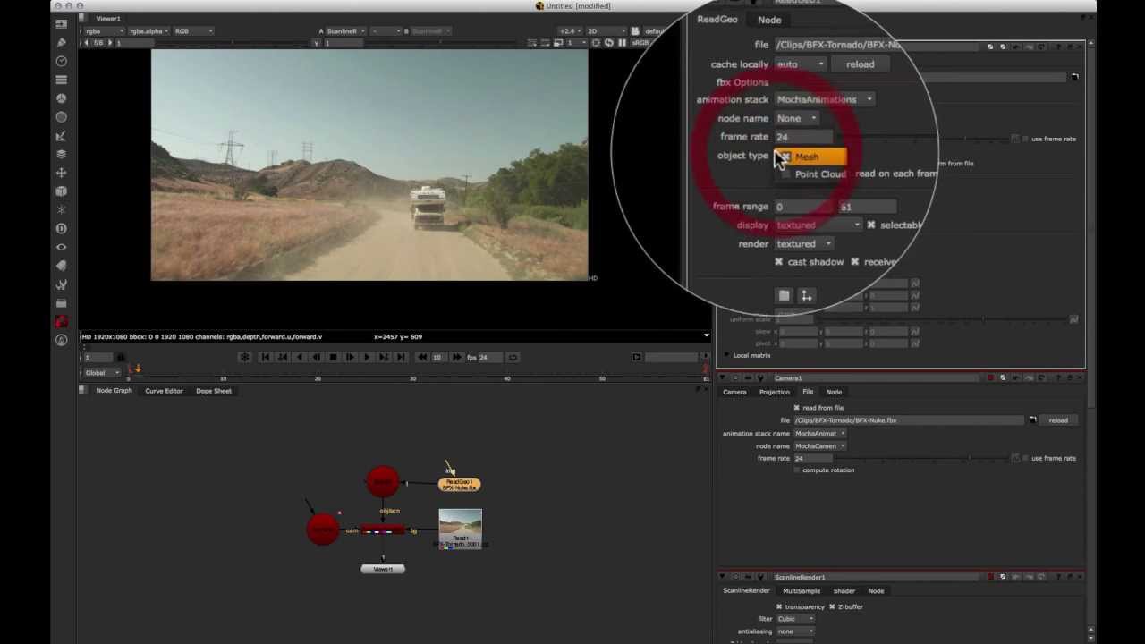Click the 3D camera lock icon in viewer
The width and height of the screenshot is (1145, 644).
(x=636, y=31)
